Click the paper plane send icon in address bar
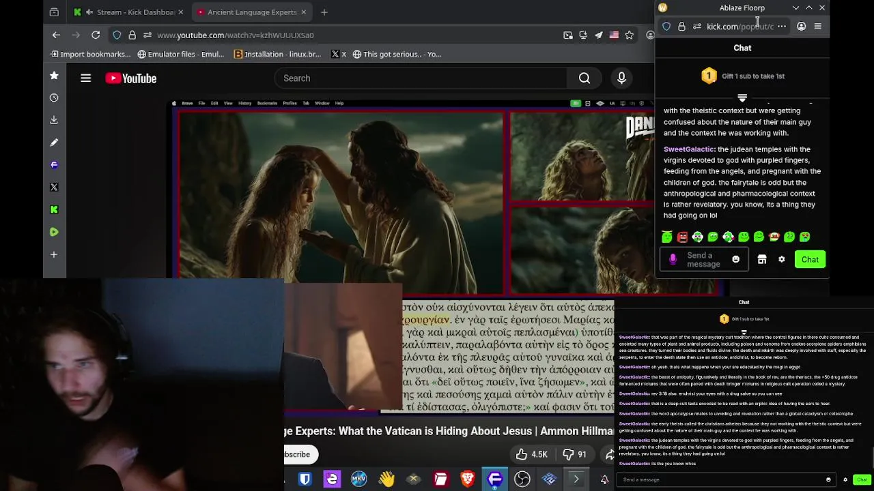 pos(599,35)
